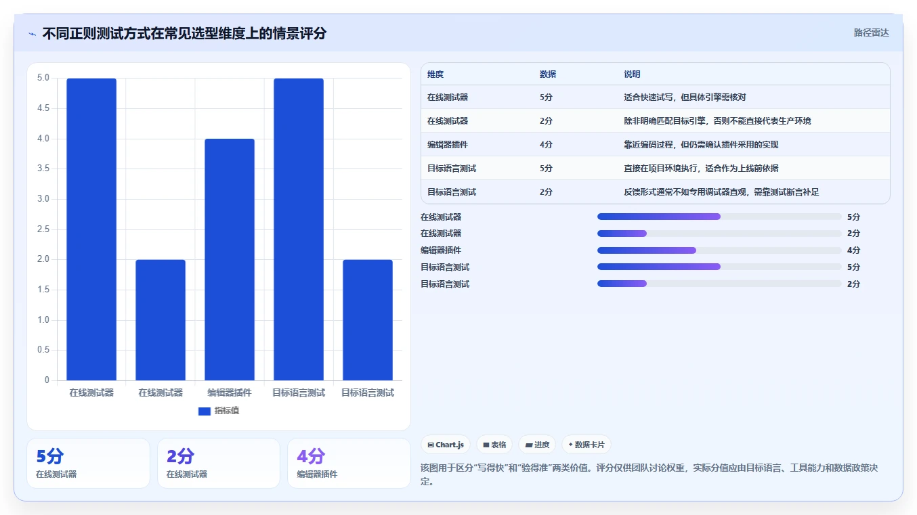Click the 目标语言测试 bar at 2.0

click(x=368, y=320)
